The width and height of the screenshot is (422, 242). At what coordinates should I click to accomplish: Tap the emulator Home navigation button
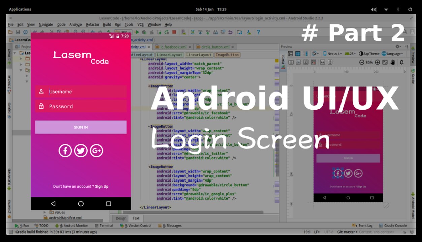pyautogui.click(x=81, y=204)
